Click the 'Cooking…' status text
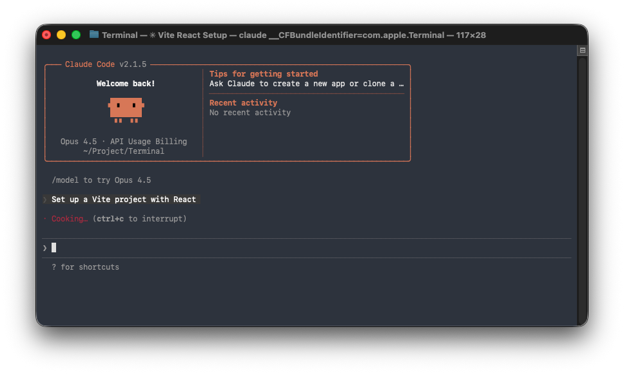 70,219
